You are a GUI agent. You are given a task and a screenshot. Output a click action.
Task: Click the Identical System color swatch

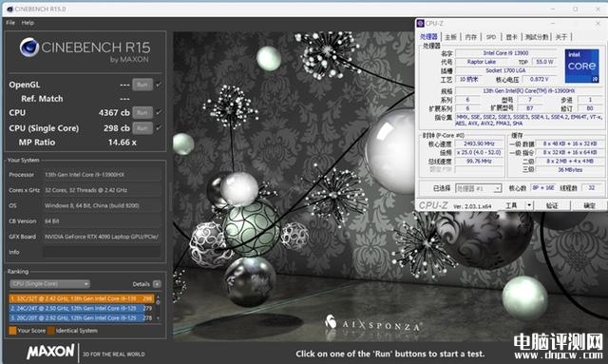(x=50, y=331)
